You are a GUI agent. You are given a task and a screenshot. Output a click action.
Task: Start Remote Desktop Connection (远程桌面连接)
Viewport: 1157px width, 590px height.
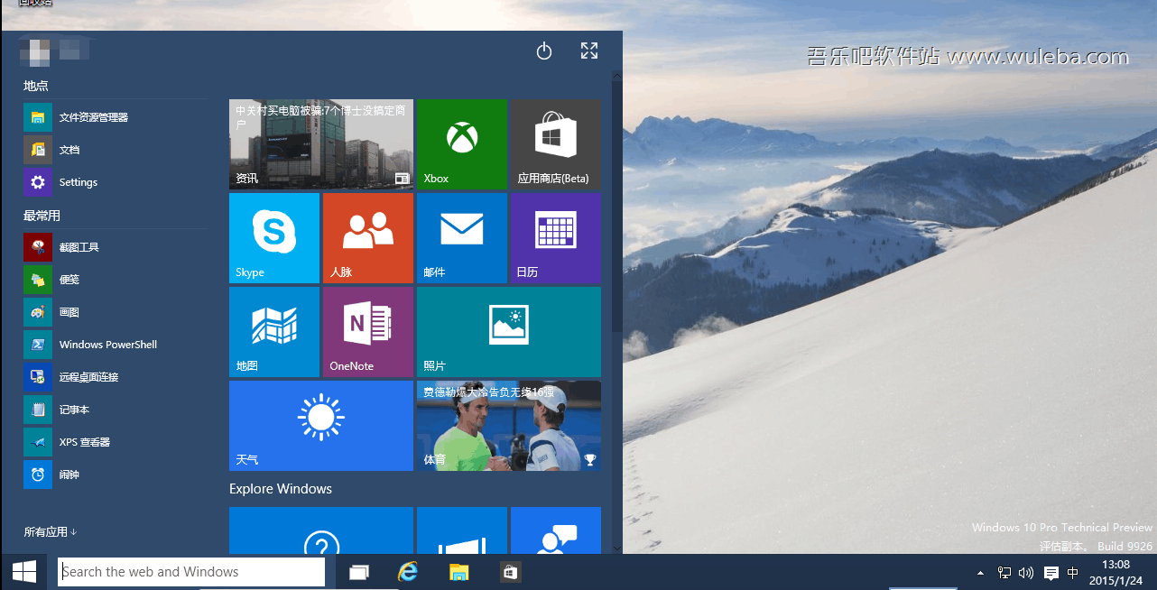pyautogui.click(x=115, y=377)
